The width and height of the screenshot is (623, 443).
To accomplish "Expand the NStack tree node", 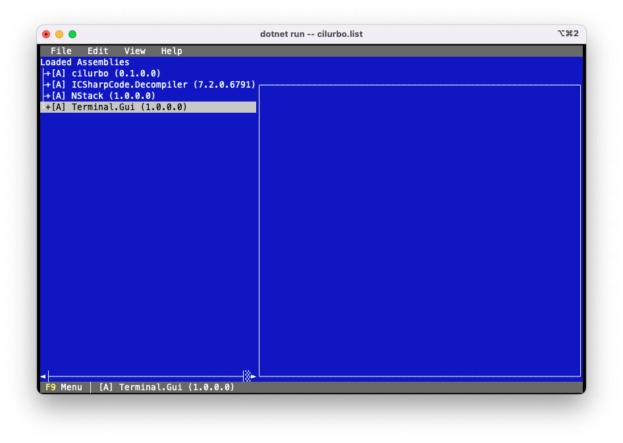I will (47, 96).
